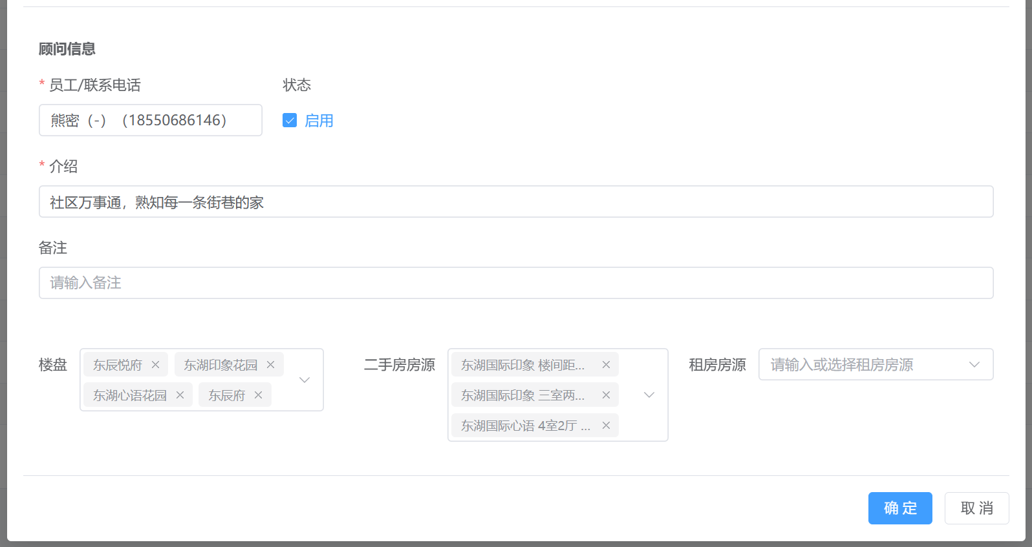The width and height of the screenshot is (1032, 547).
Task: Open the 租房房源 dropdown chevron
Action: pos(974,365)
